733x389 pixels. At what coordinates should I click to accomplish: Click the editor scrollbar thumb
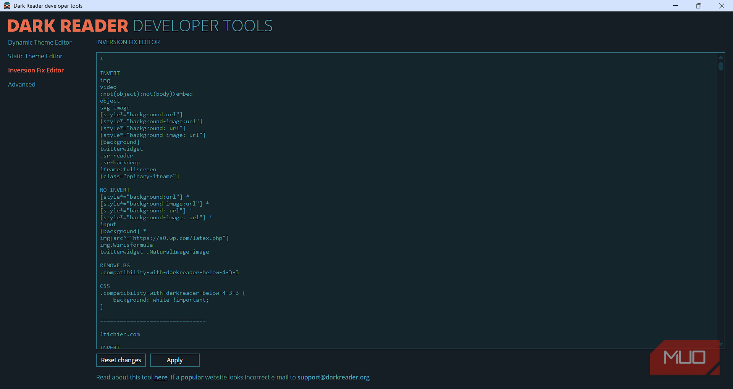pyautogui.click(x=721, y=66)
